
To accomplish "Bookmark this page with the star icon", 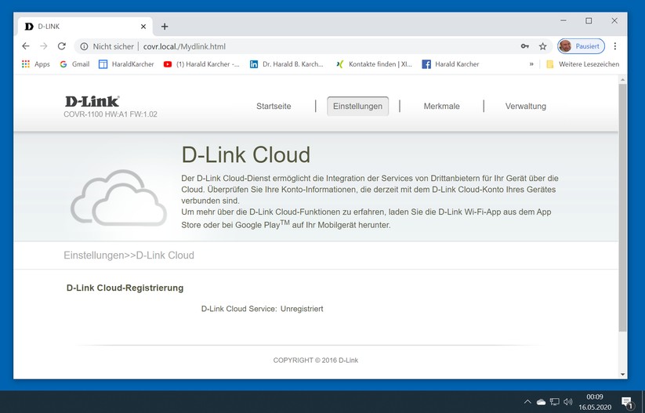I will tap(542, 46).
